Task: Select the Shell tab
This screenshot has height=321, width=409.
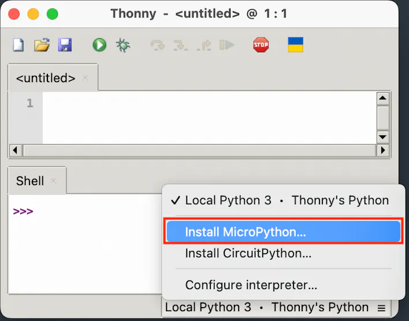Action: click(30, 181)
